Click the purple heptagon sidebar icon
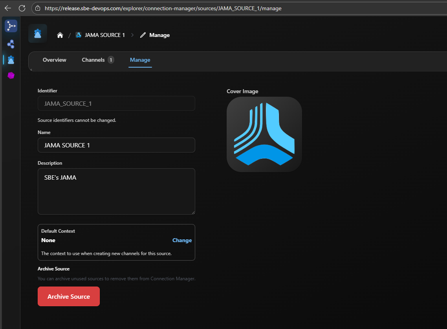 pyautogui.click(x=11, y=75)
